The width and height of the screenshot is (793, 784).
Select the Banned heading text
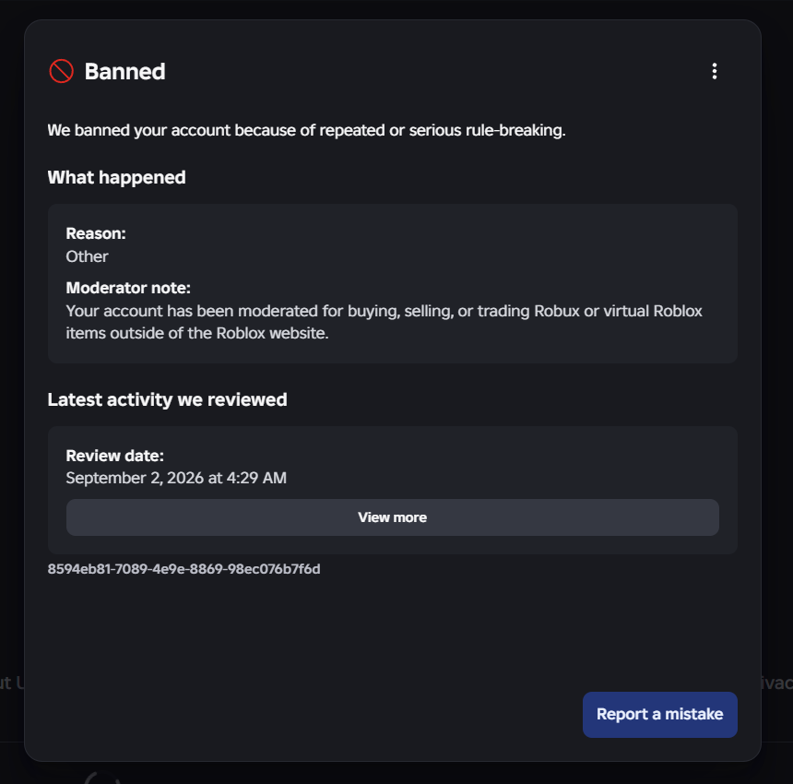[x=124, y=71]
